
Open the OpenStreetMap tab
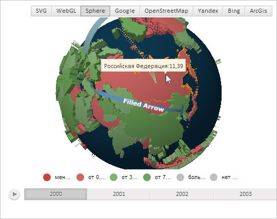[166, 11]
